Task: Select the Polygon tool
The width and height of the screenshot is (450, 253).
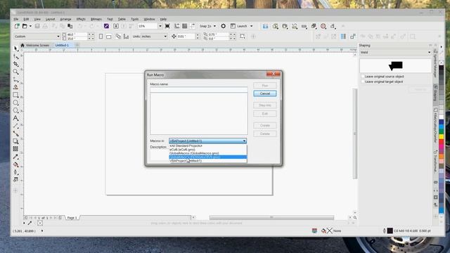Action: pyautogui.click(x=15, y=110)
